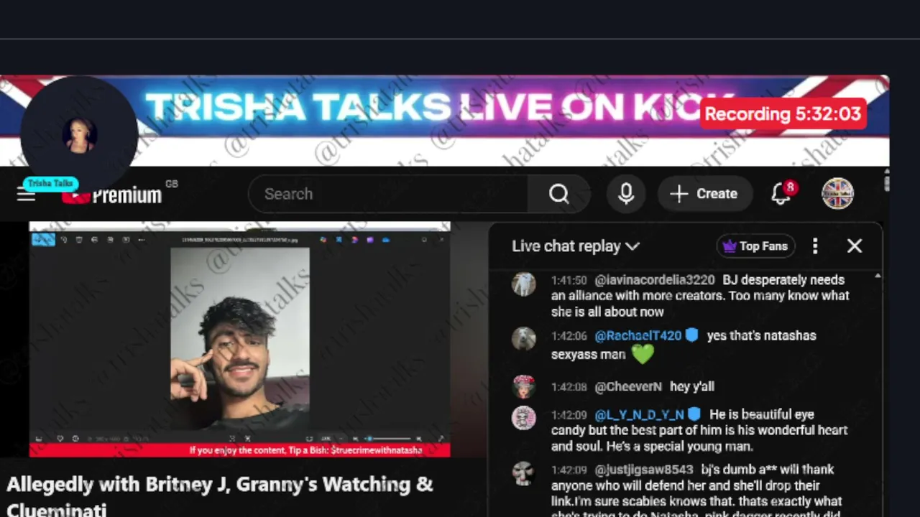Screen dimensions: 920x517
Task: Jump to 1:42:06 chat timestamp
Action: point(569,335)
